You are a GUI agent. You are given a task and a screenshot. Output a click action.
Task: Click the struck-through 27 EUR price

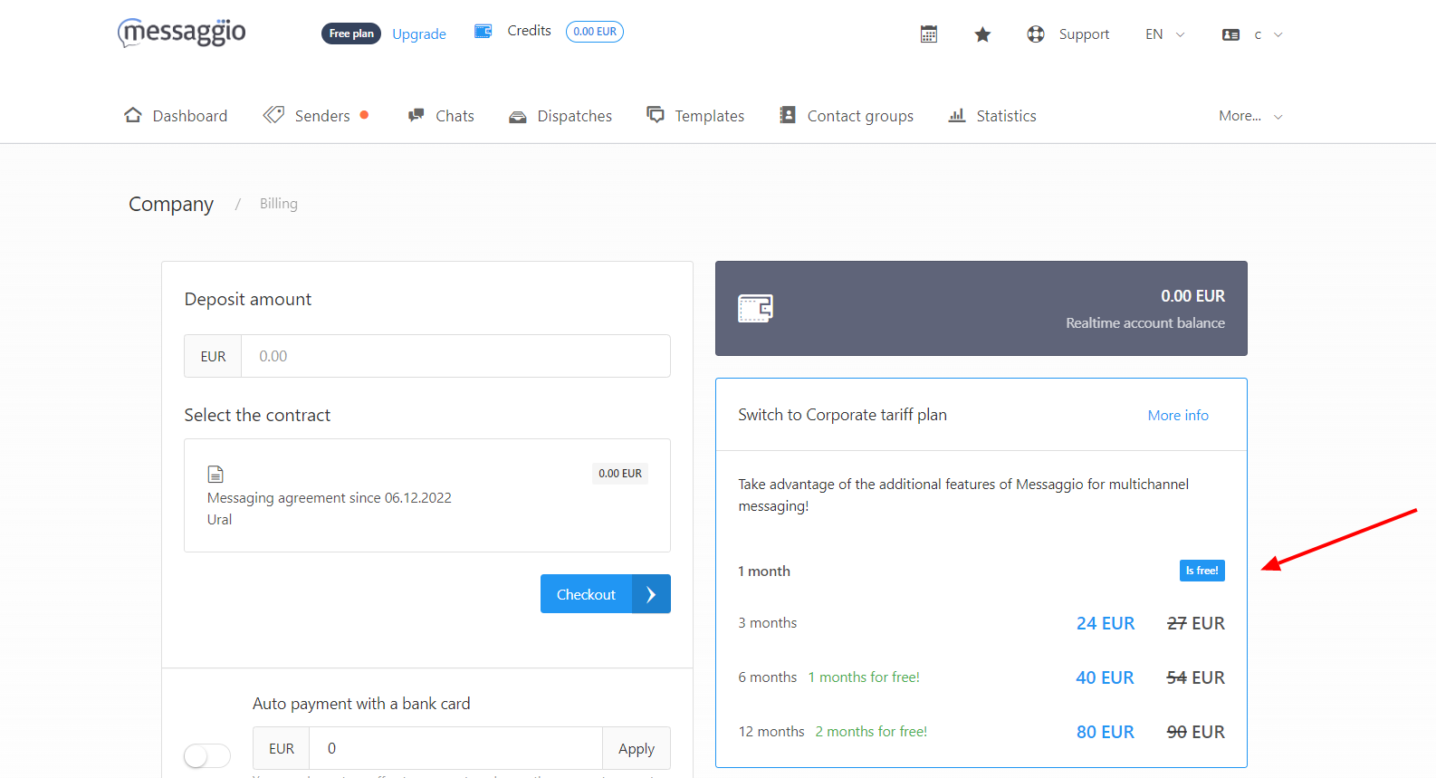pos(1195,623)
